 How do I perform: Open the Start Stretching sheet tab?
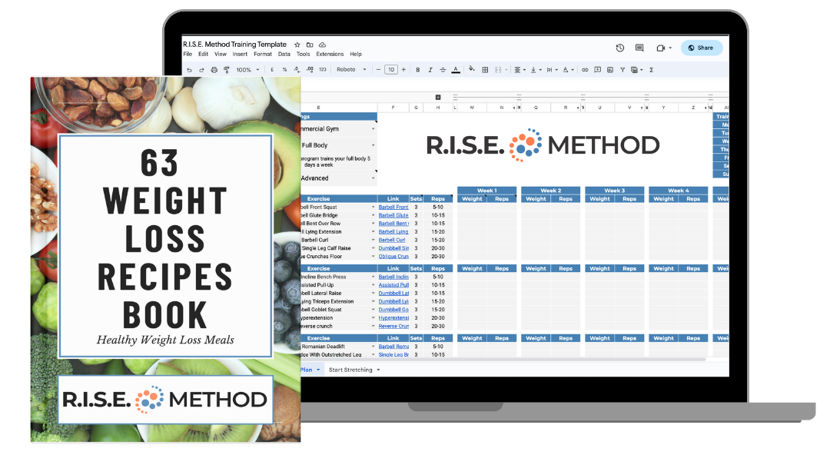[350, 370]
